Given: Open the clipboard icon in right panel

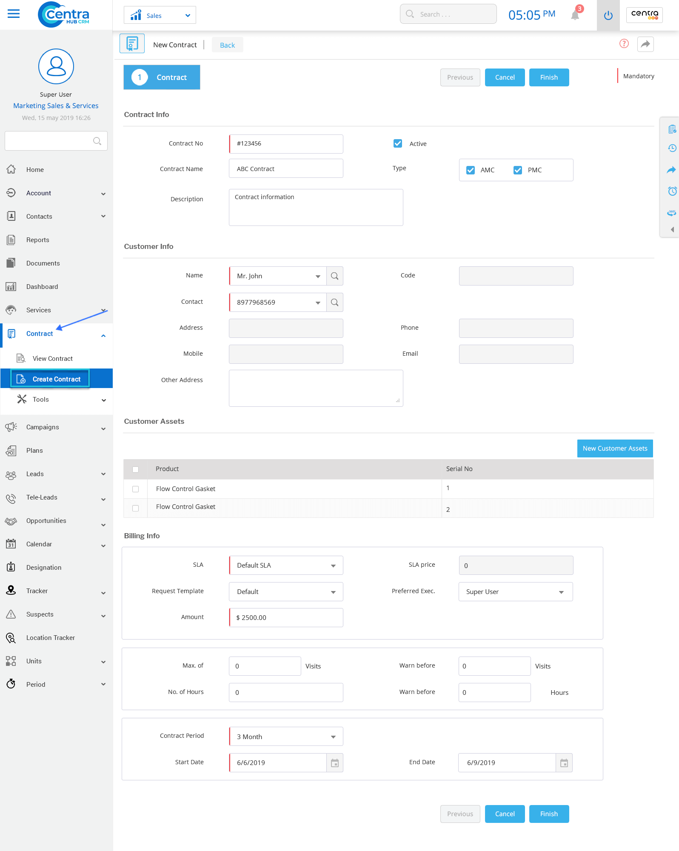Looking at the screenshot, I should coord(672,129).
